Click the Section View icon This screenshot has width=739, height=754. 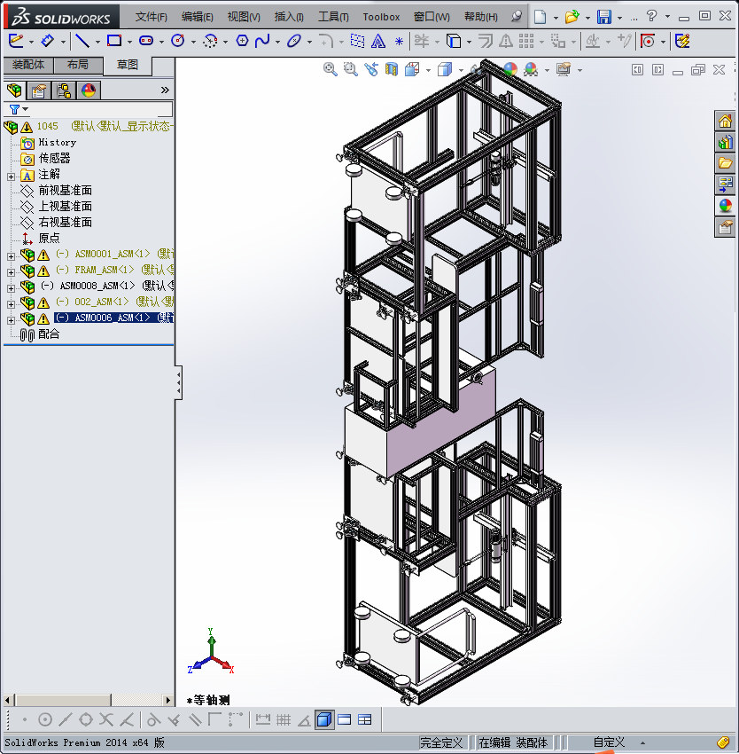pos(392,69)
